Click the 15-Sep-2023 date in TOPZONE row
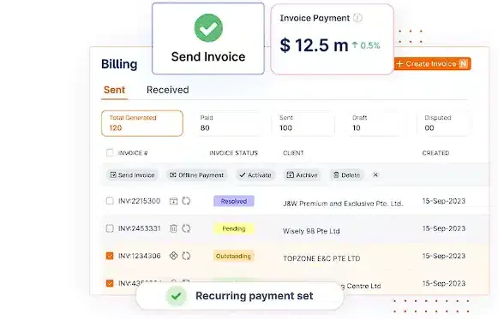The width and height of the screenshot is (498, 319). (x=444, y=256)
